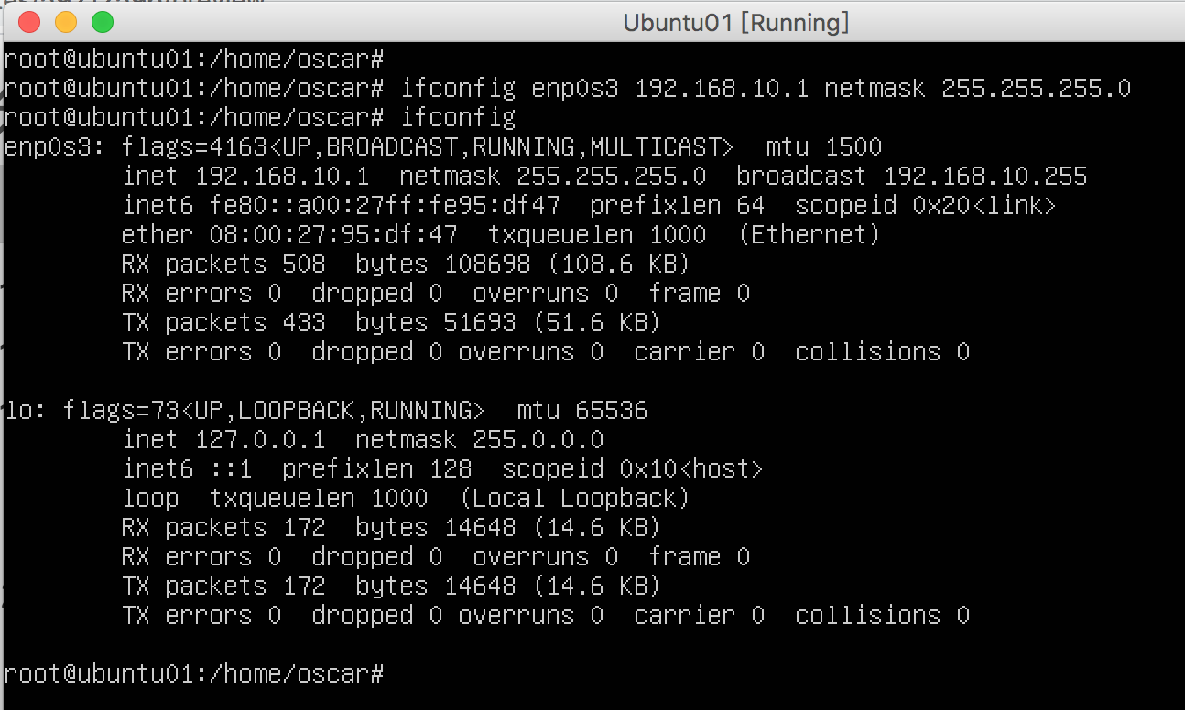The height and width of the screenshot is (710, 1185).
Task: Click the Ubuntu01 [Running] window title
Action: (x=735, y=22)
